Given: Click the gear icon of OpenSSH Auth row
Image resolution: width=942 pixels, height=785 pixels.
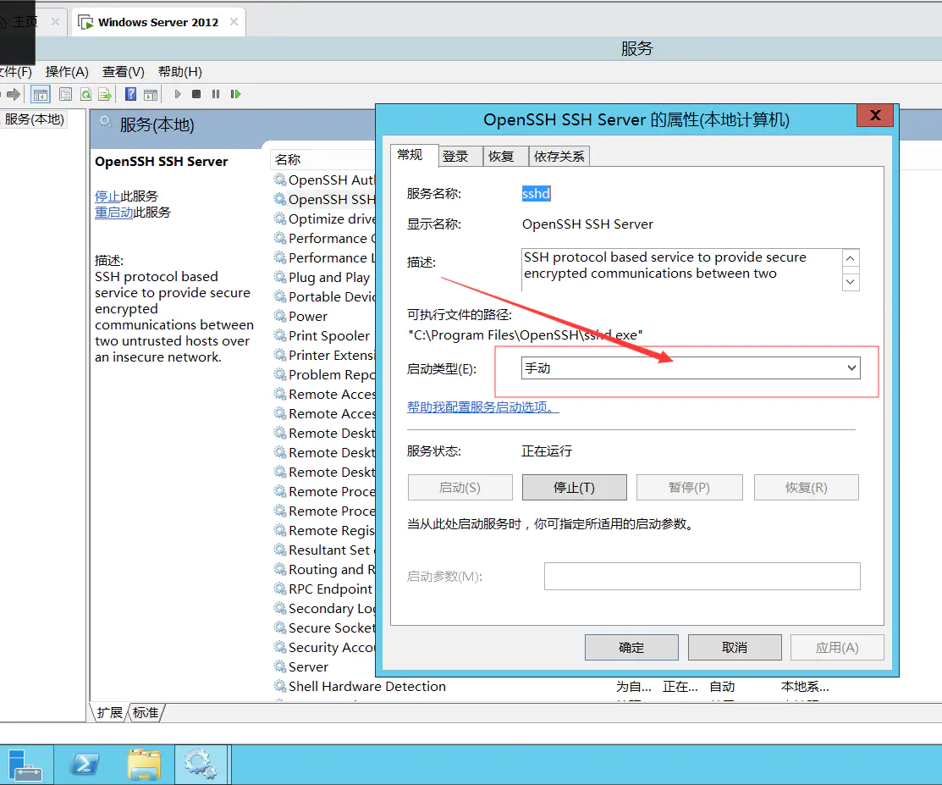Looking at the screenshot, I should [279, 180].
